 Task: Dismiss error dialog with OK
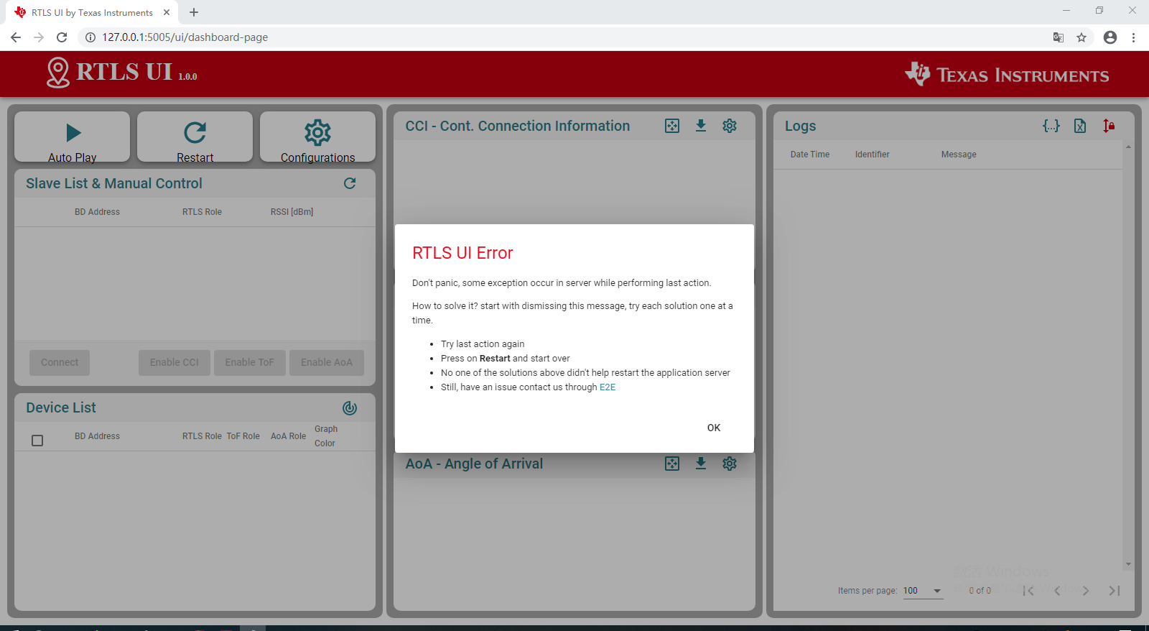[x=714, y=428]
